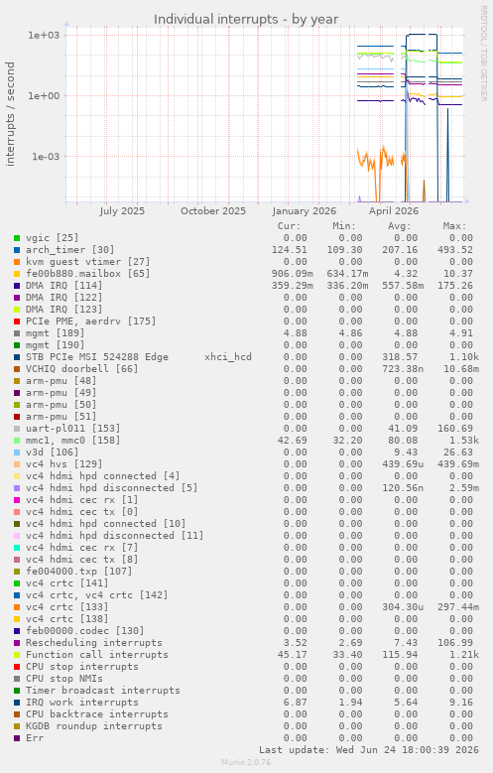Click the Munin 2.0.76 footer text

tap(246, 762)
